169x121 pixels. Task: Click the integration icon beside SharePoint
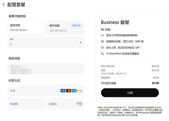click(x=102, y=54)
